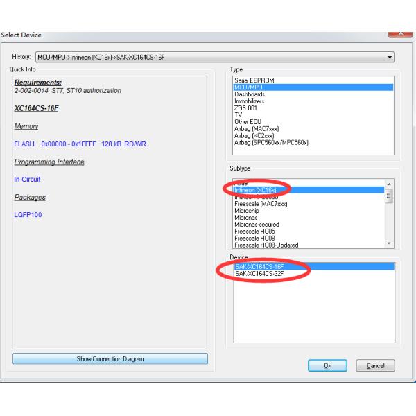416x416 pixels.
Task: Select Dashboards device type
Action: 251,94
